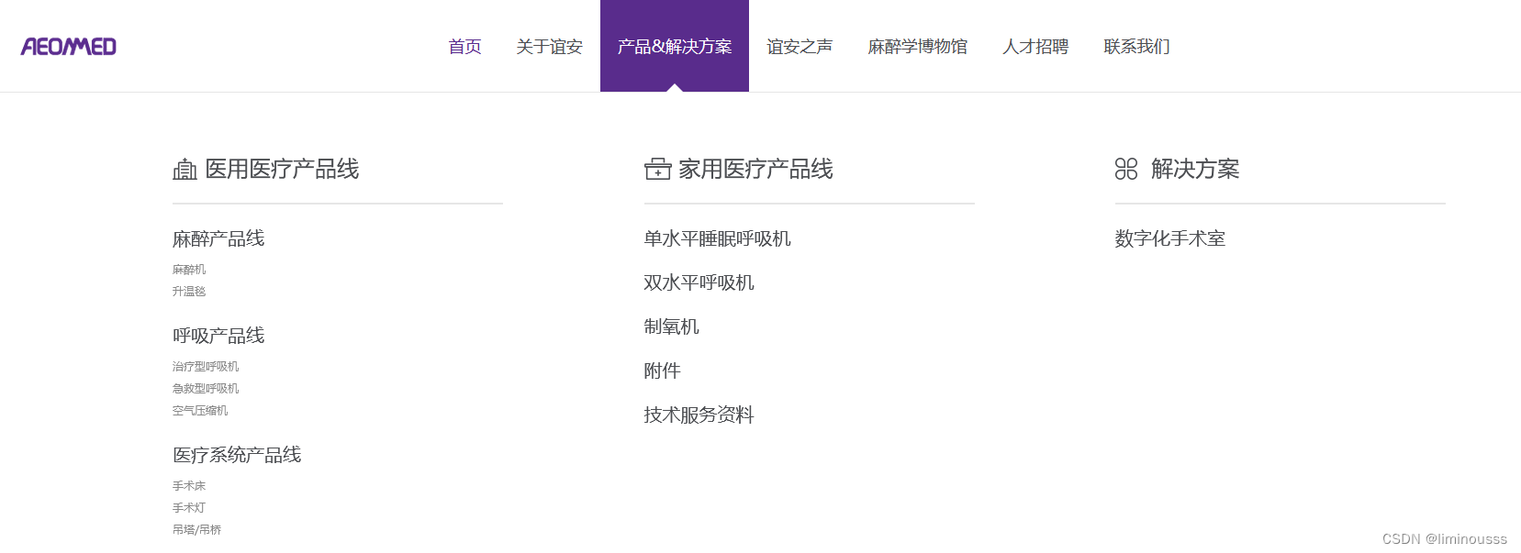The width and height of the screenshot is (1521, 553).
Task: Open the 升温毯 product link
Action: [x=189, y=292]
